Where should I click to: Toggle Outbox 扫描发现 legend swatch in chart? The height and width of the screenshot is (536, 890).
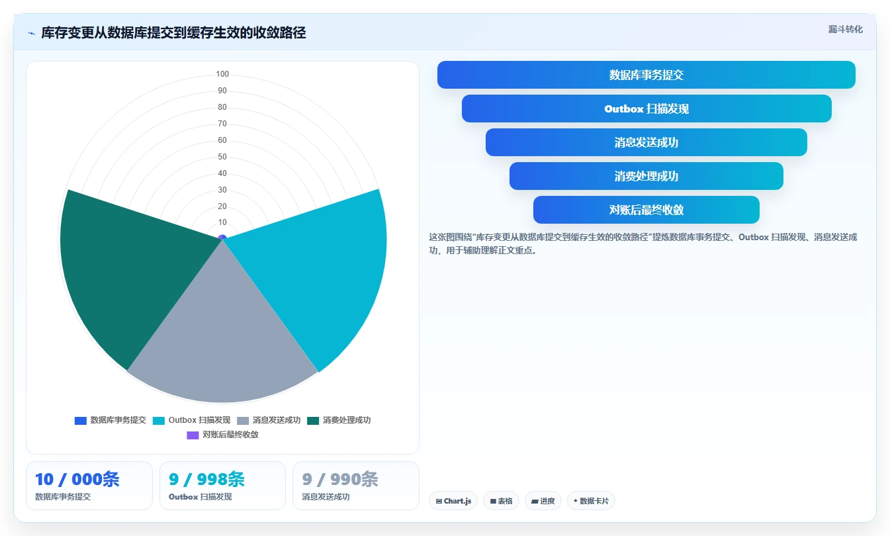tap(159, 420)
